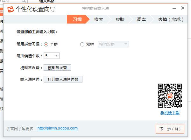Click the 个性化设置向导 title text
Image resolution: width=191 pixels, height=140 pixels.
[35, 9]
